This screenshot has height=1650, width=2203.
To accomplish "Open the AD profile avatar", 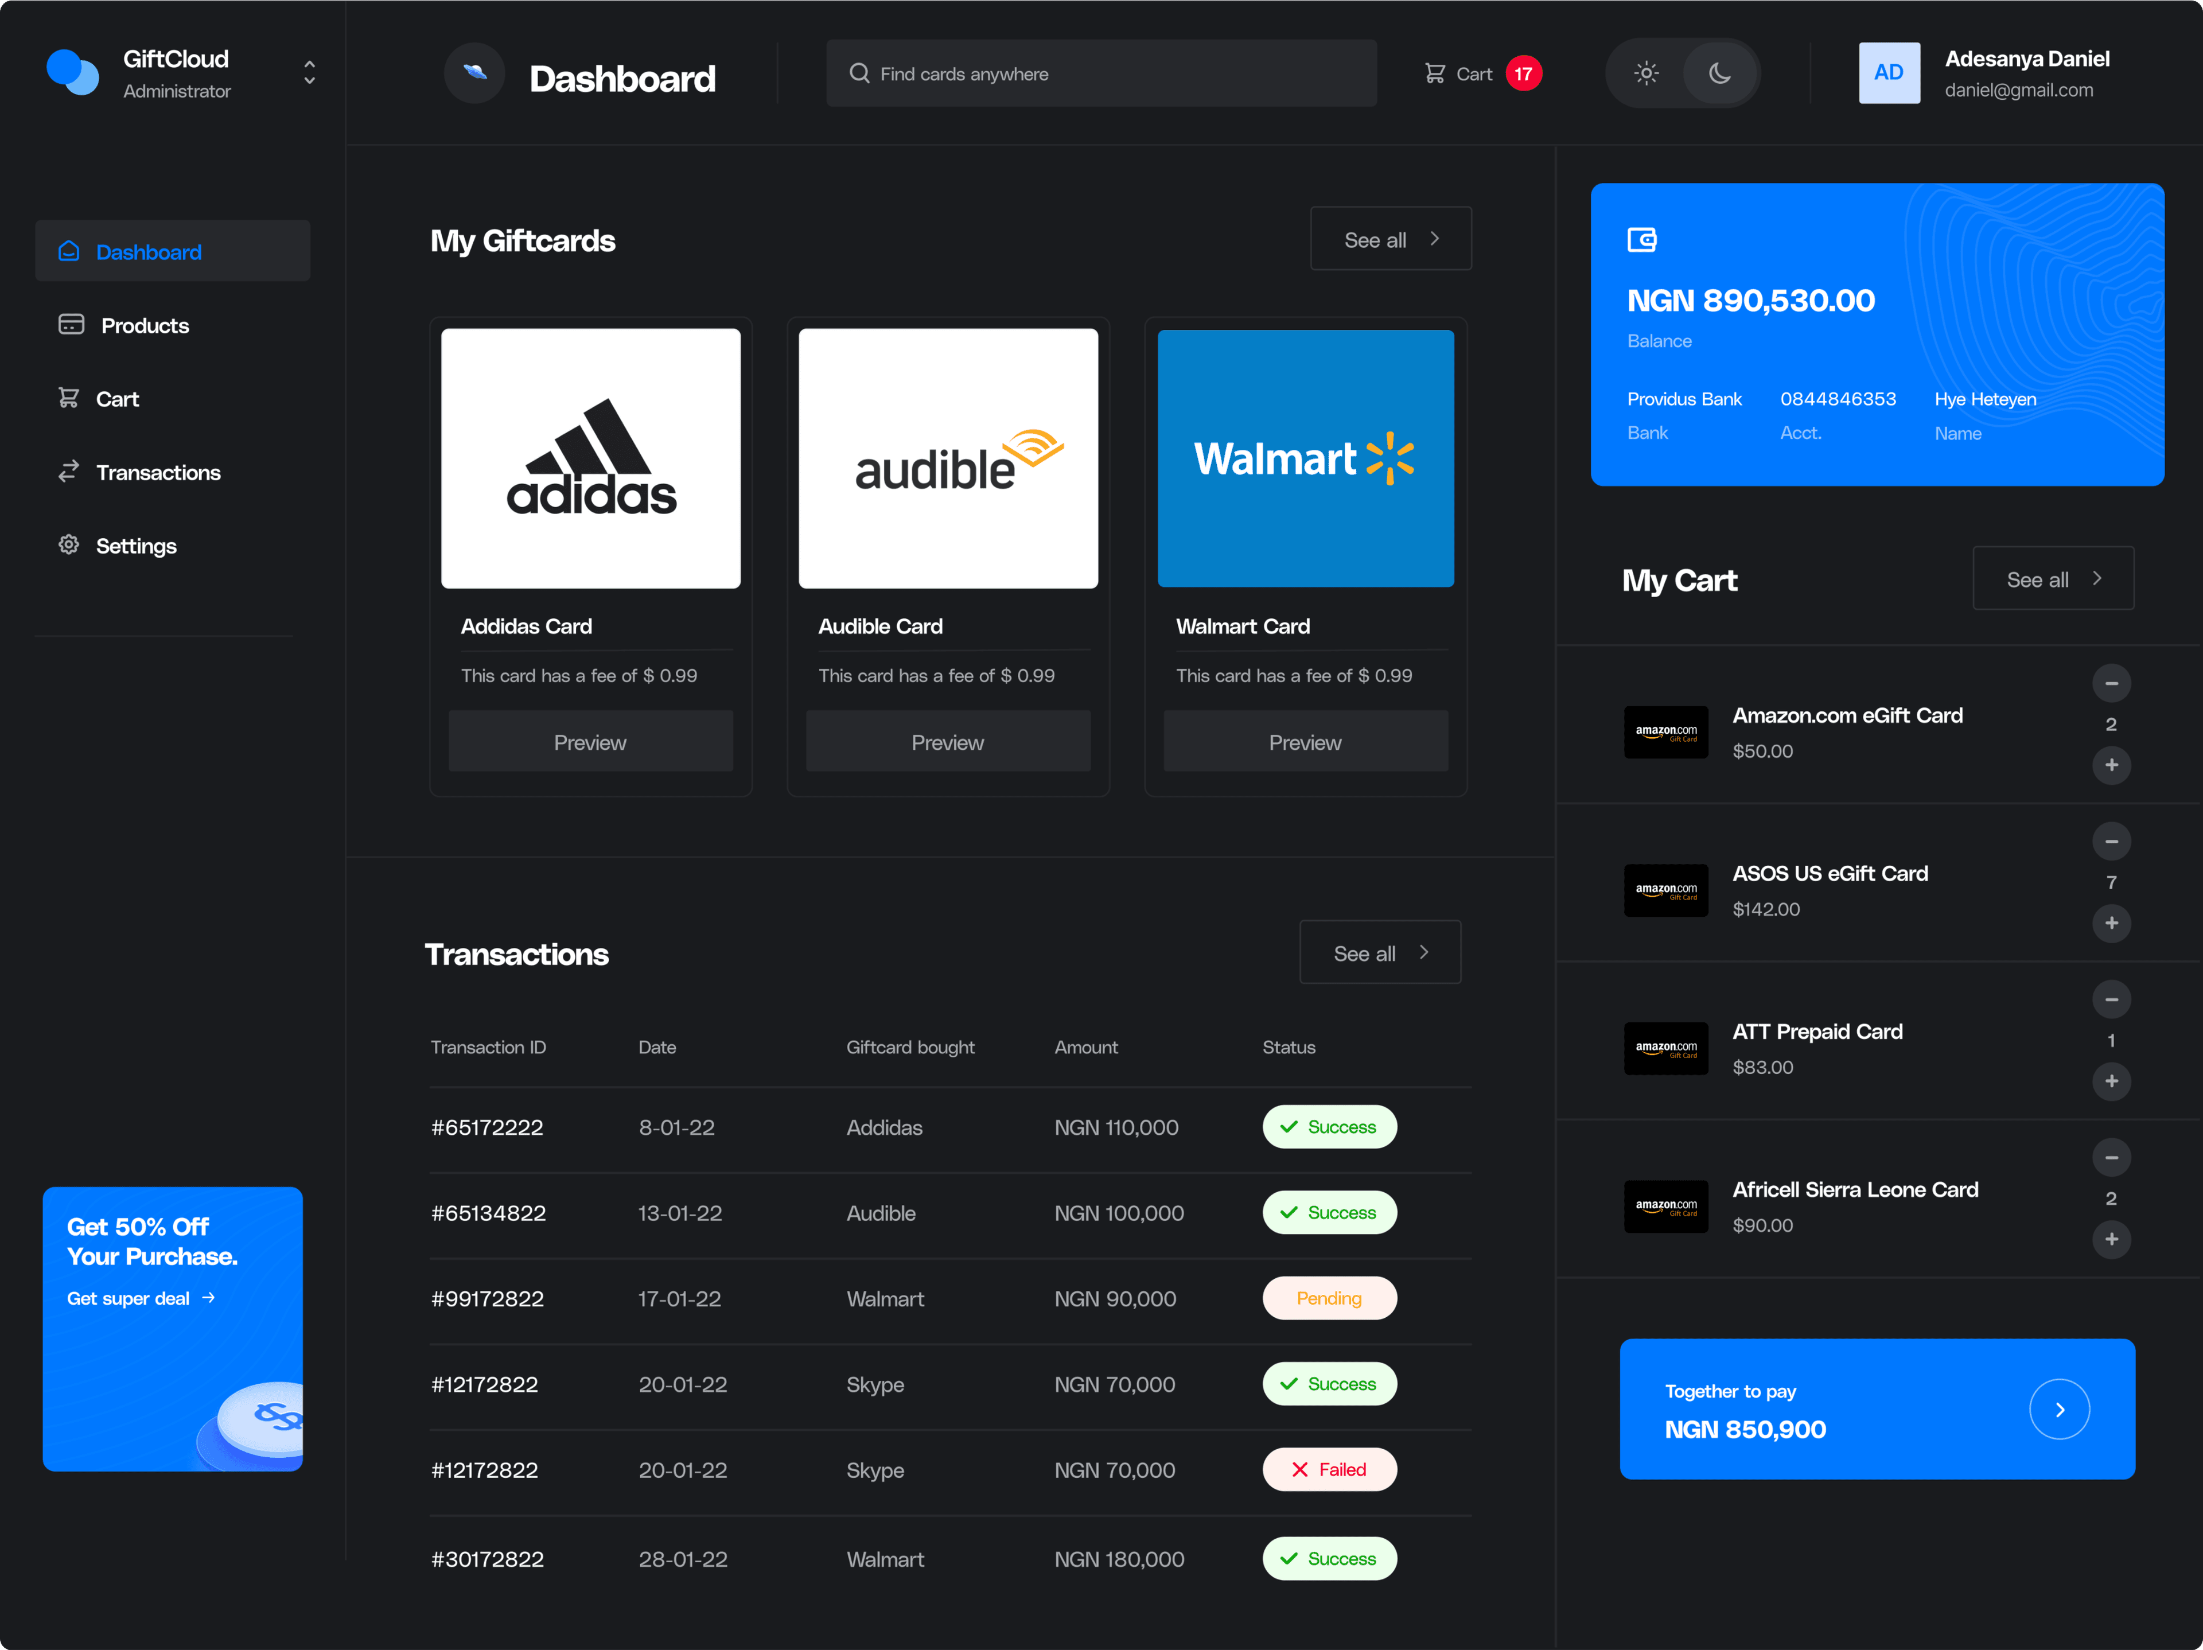I will (x=1889, y=73).
